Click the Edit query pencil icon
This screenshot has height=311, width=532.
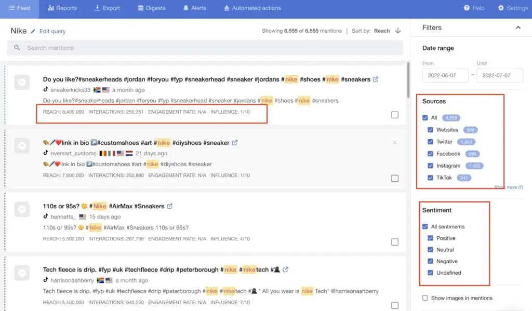pos(34,31)
